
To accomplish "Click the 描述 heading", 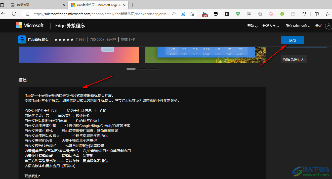I will tap(23, 80).
